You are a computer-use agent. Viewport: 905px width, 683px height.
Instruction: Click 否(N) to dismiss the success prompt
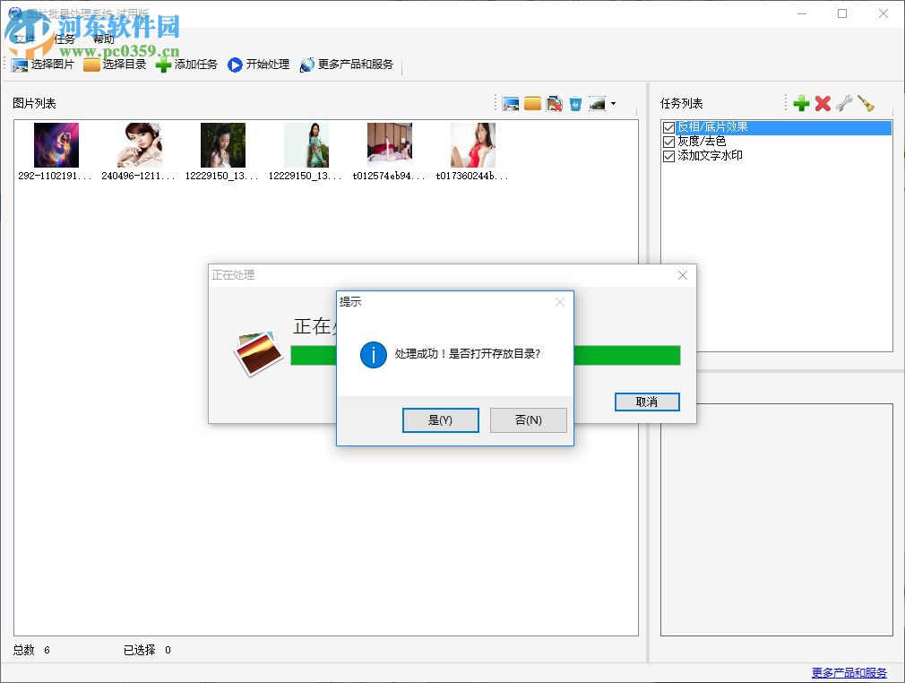528,419
